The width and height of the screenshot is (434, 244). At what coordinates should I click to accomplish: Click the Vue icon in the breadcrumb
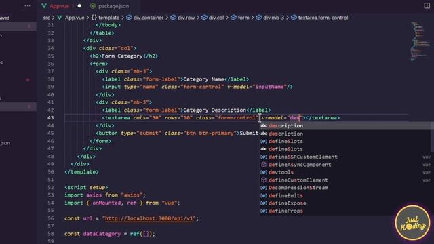coord(60,18)
